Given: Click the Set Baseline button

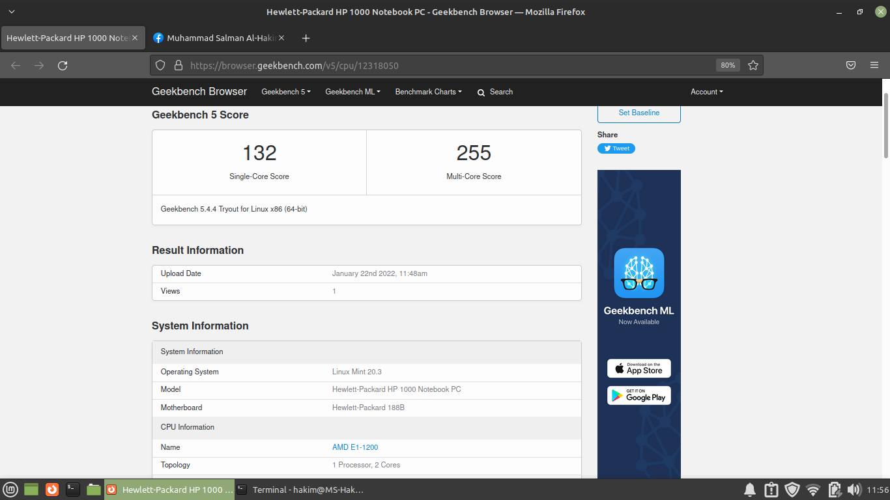Looking at the screenshot, I should point(639,113).
